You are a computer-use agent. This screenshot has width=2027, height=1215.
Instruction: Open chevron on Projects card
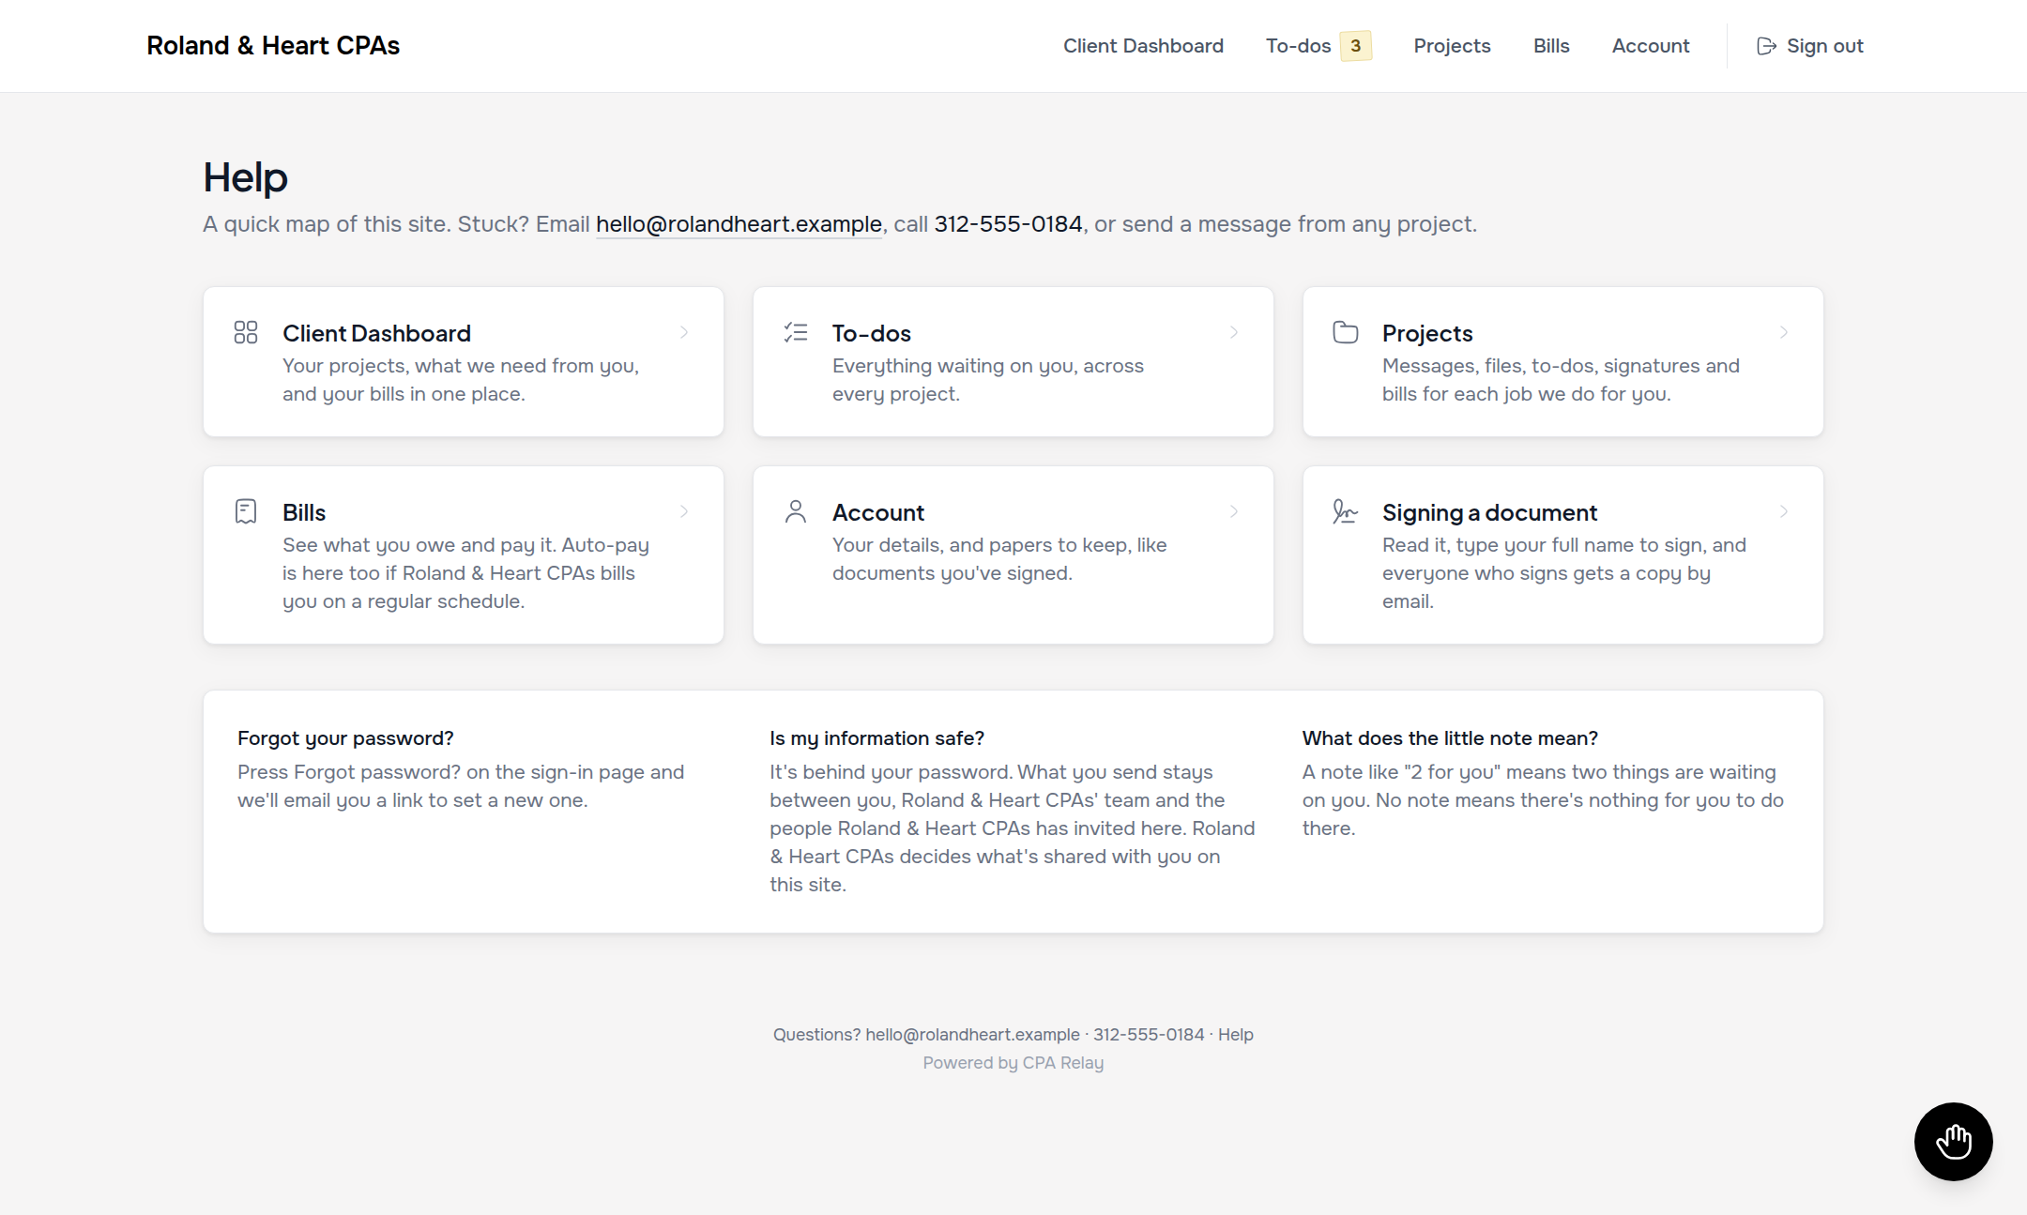pyautogui.click(x=1784, y=332)
